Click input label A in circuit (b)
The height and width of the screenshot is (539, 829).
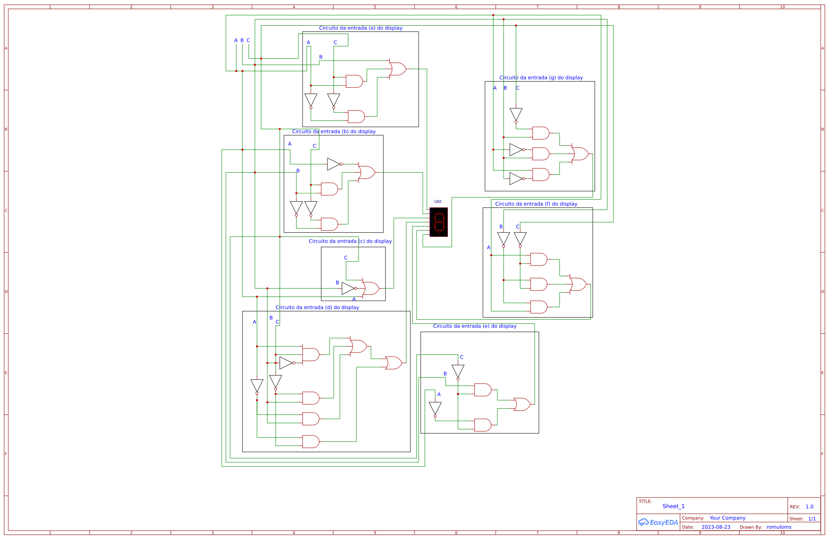pyautogui.click(x=289, y=144)
